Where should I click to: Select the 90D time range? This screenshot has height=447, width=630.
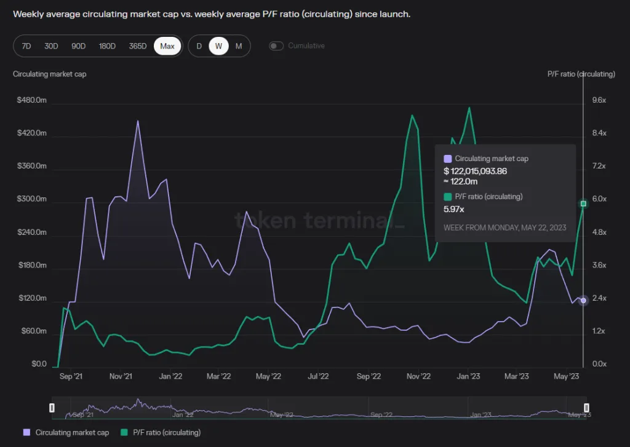point(78,45)
